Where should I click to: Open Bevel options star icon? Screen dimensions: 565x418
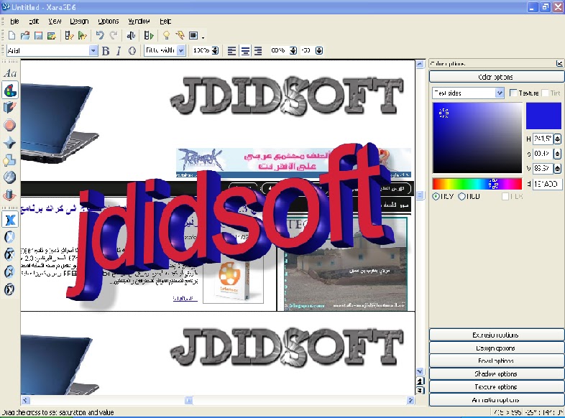point(10,143)
